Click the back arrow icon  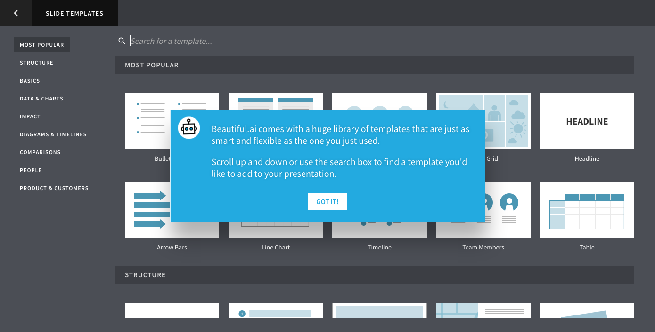click(16, 13)
